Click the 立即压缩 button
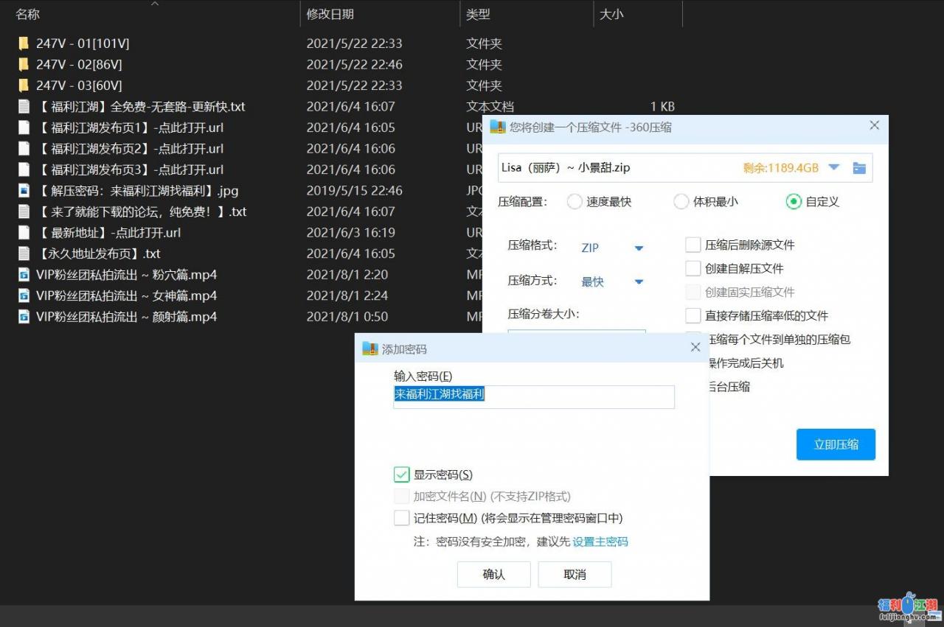The width and height of the screenshot is (944, 627). (836, 444)
